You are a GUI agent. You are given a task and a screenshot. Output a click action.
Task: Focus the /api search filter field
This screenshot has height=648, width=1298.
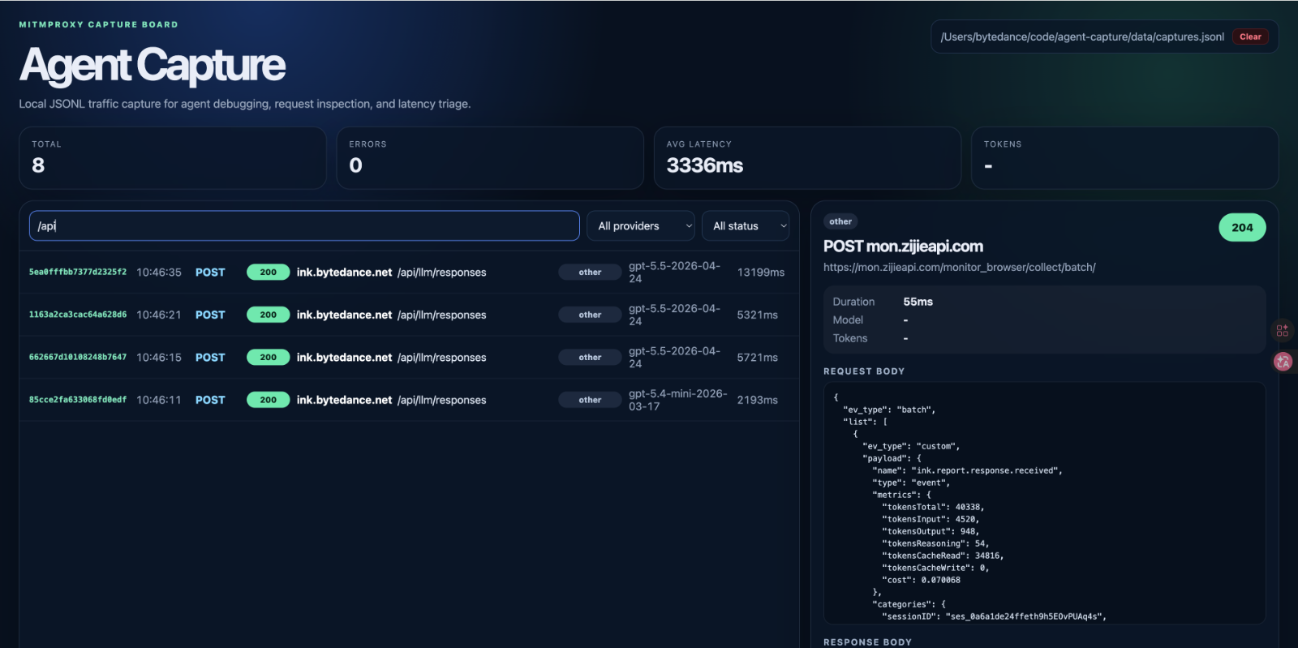[304, 225]
